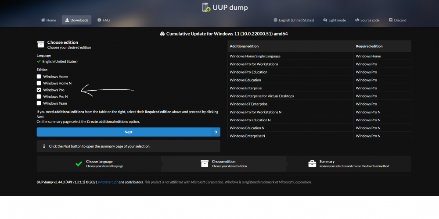
Task: Click the Choose edition archive box icon
Action: tap(40, 44)
